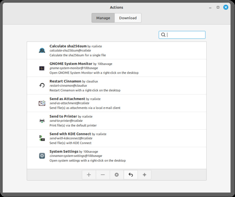The width and height of the screenshot is (235, 197).
Task: Select the Restart Cinnamon title
Action: tap(65, 81)
